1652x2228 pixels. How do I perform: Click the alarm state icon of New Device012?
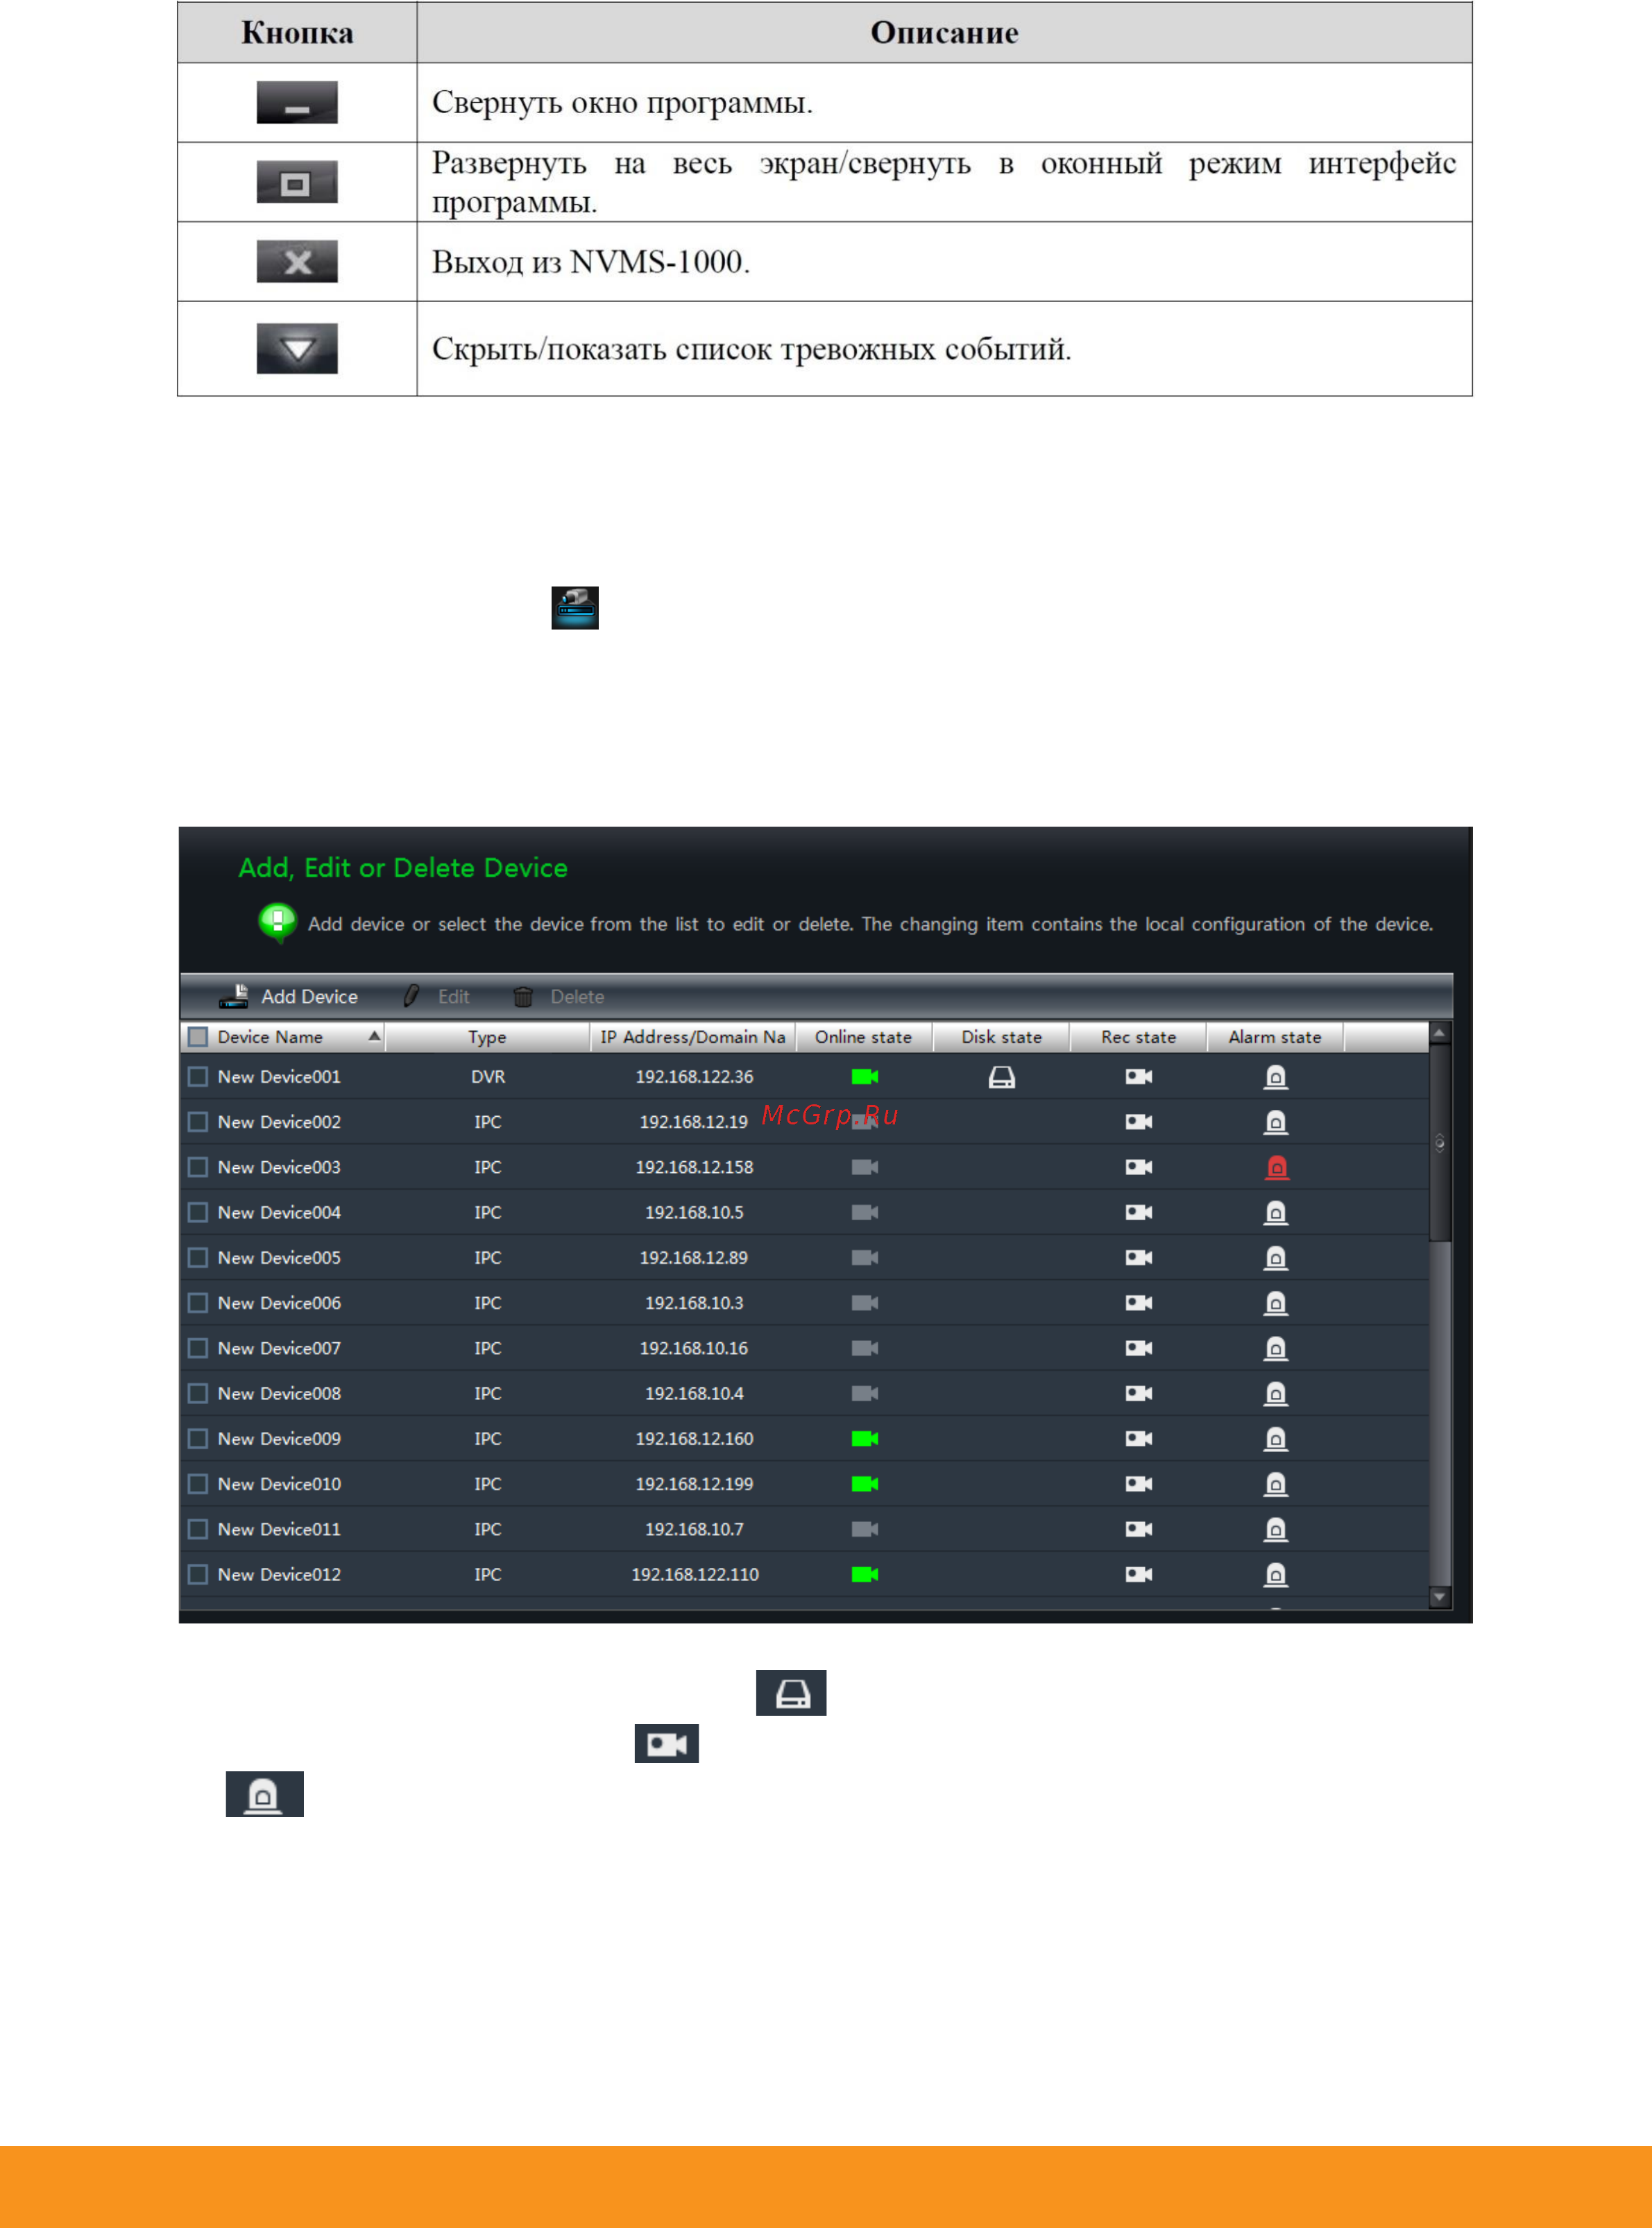click(x=1276, y=1573)
